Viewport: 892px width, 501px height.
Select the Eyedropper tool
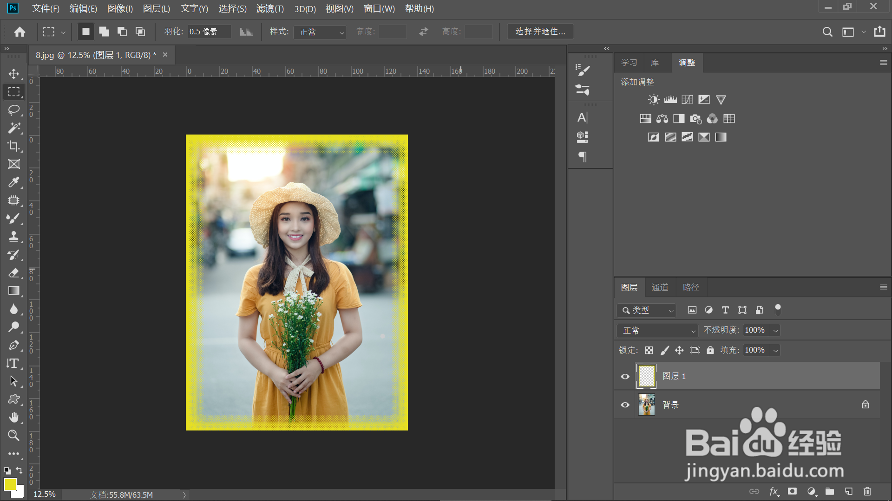click(x=13, y=182)
